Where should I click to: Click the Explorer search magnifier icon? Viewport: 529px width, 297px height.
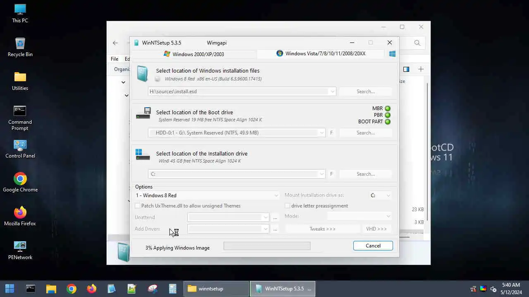pyautogui.click(x=417, y=43)
